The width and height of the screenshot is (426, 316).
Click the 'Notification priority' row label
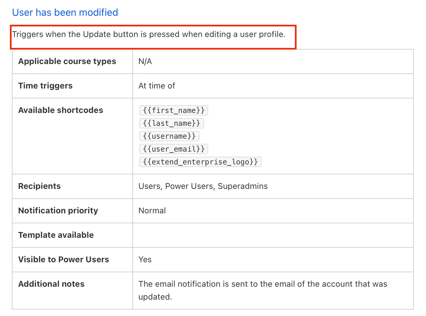(x=58, y=211)
